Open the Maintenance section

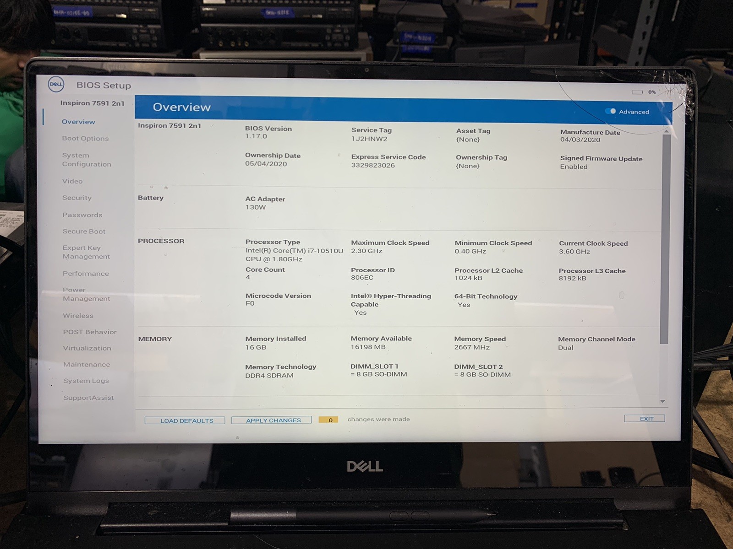[87, 365]
